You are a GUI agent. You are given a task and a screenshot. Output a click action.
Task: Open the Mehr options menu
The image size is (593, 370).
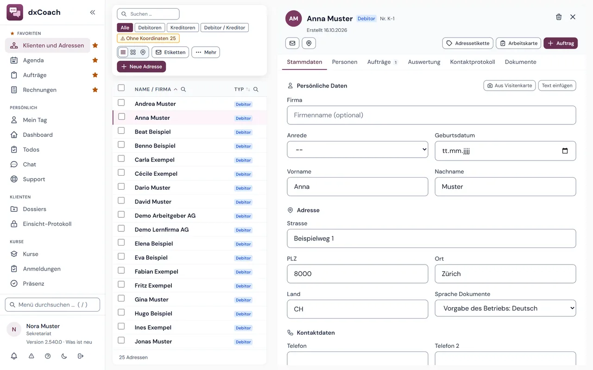(206, 52)
